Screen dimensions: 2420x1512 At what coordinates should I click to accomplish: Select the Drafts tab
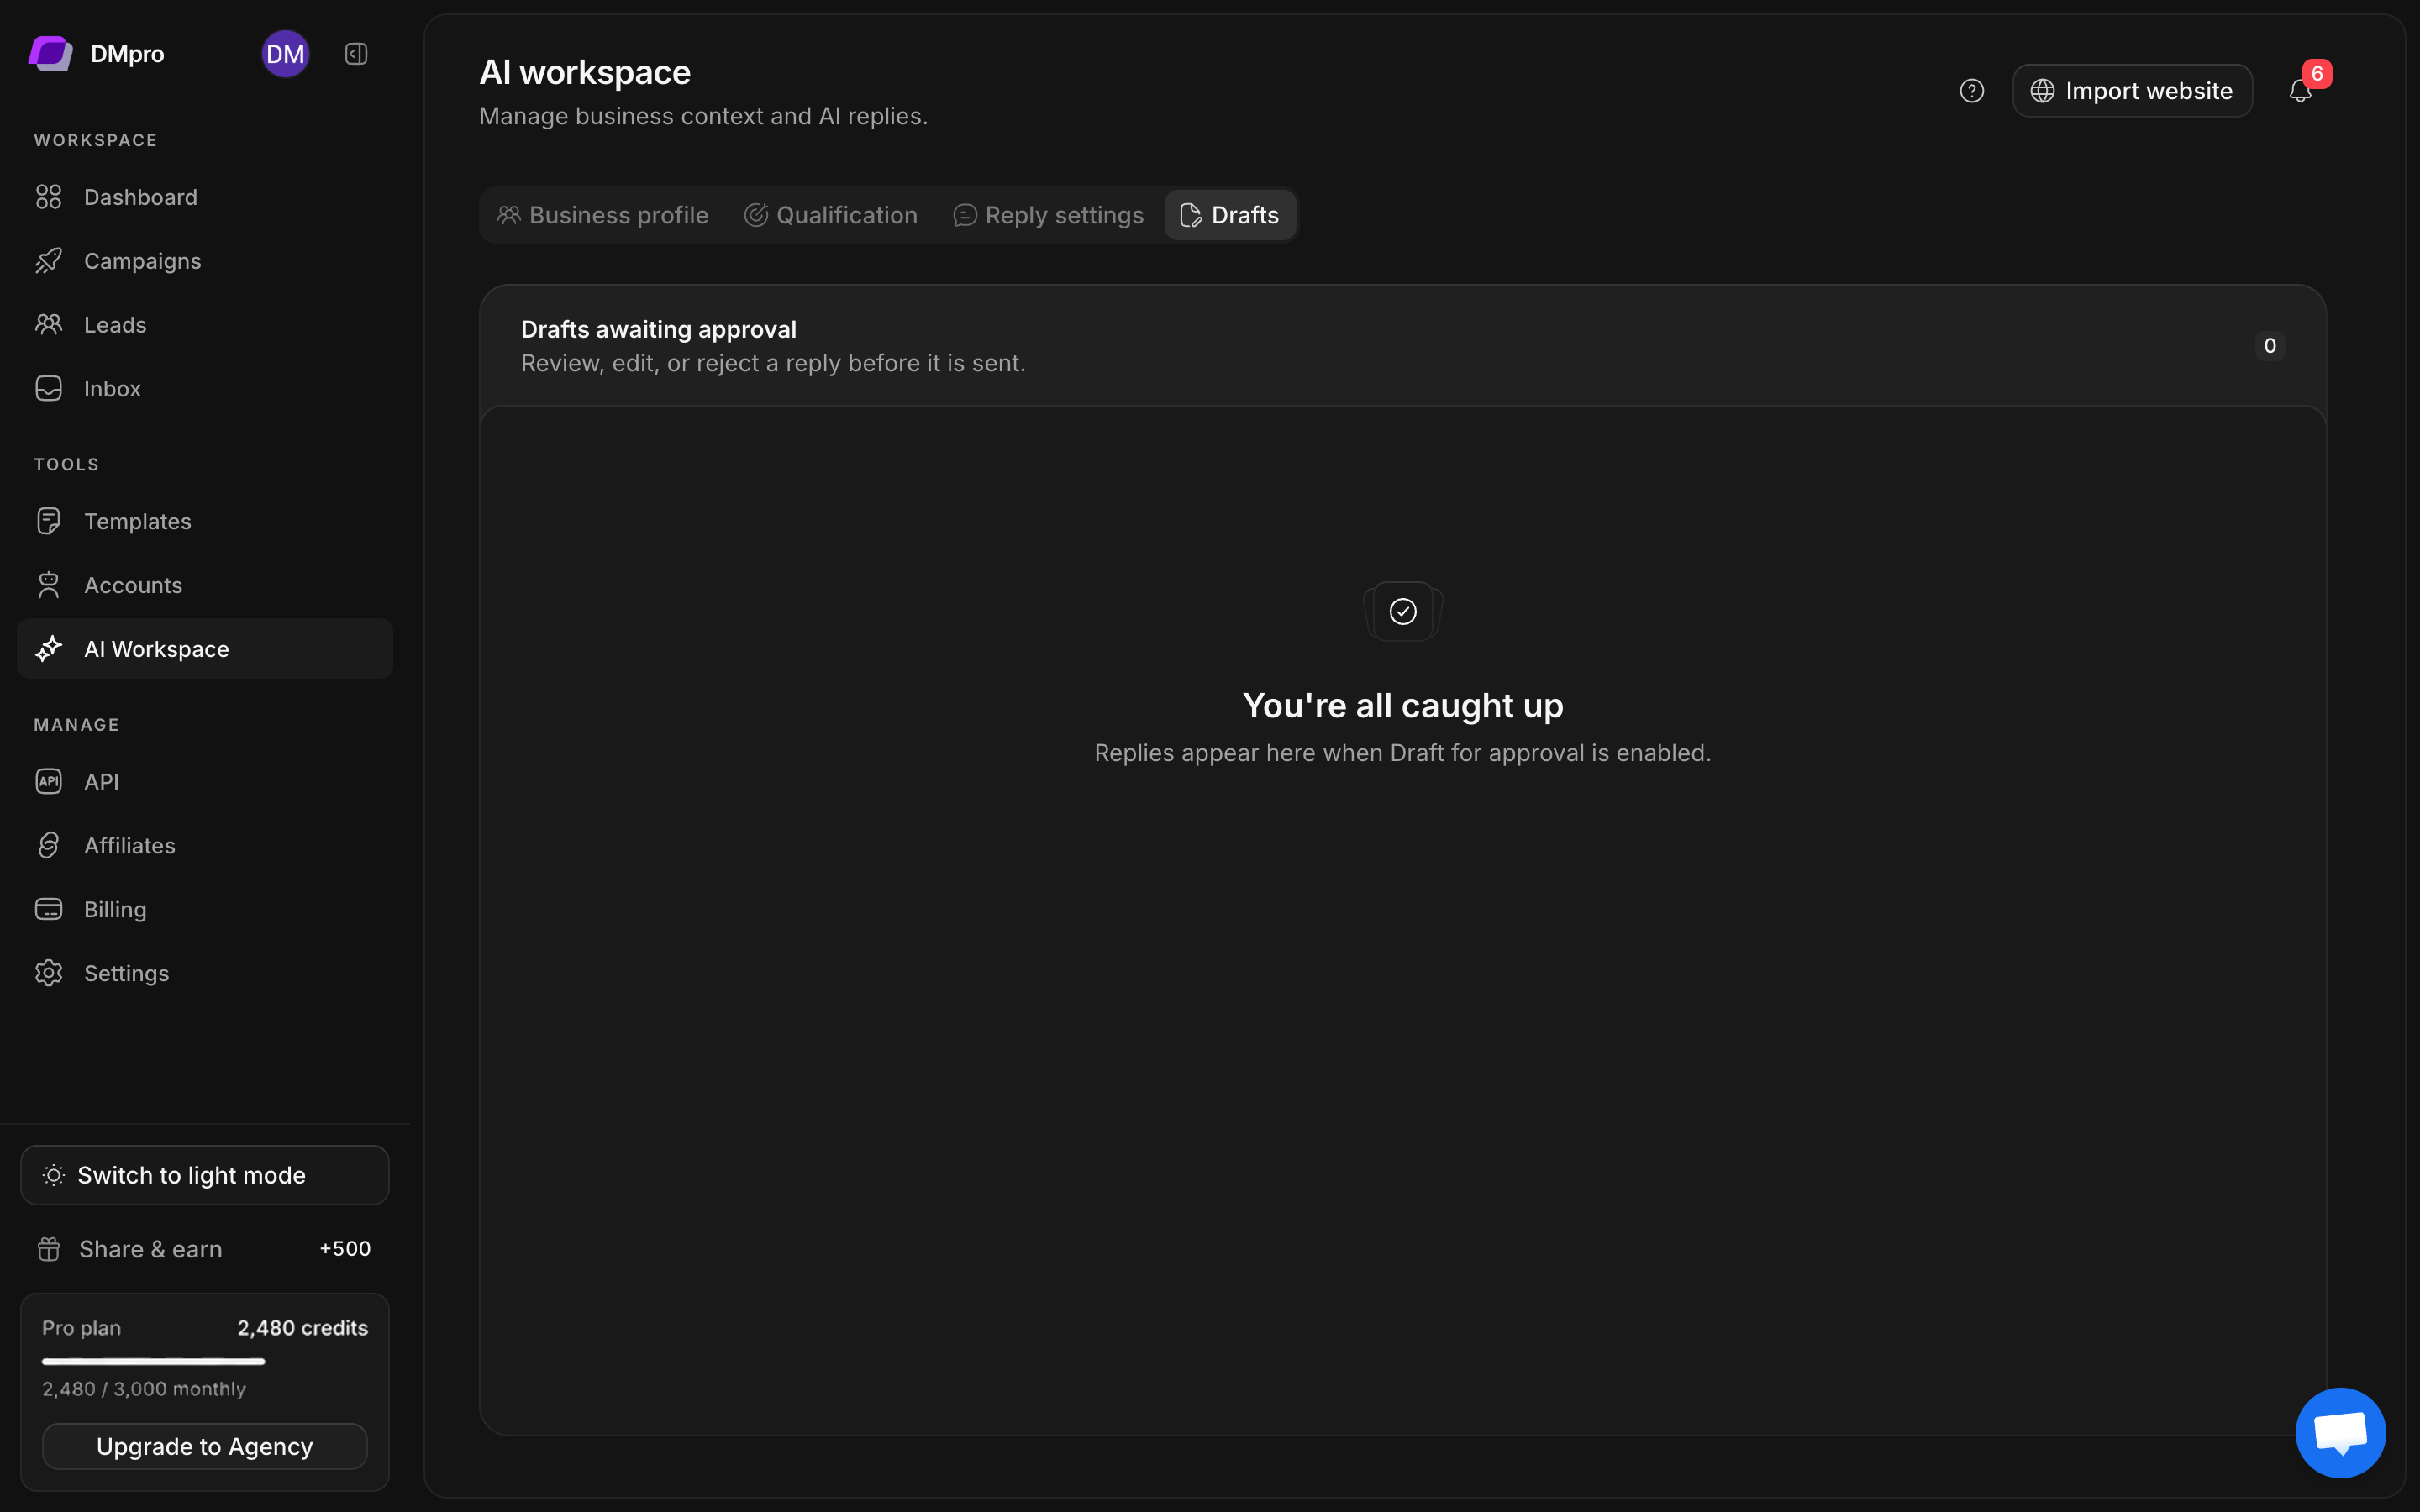1230,215
